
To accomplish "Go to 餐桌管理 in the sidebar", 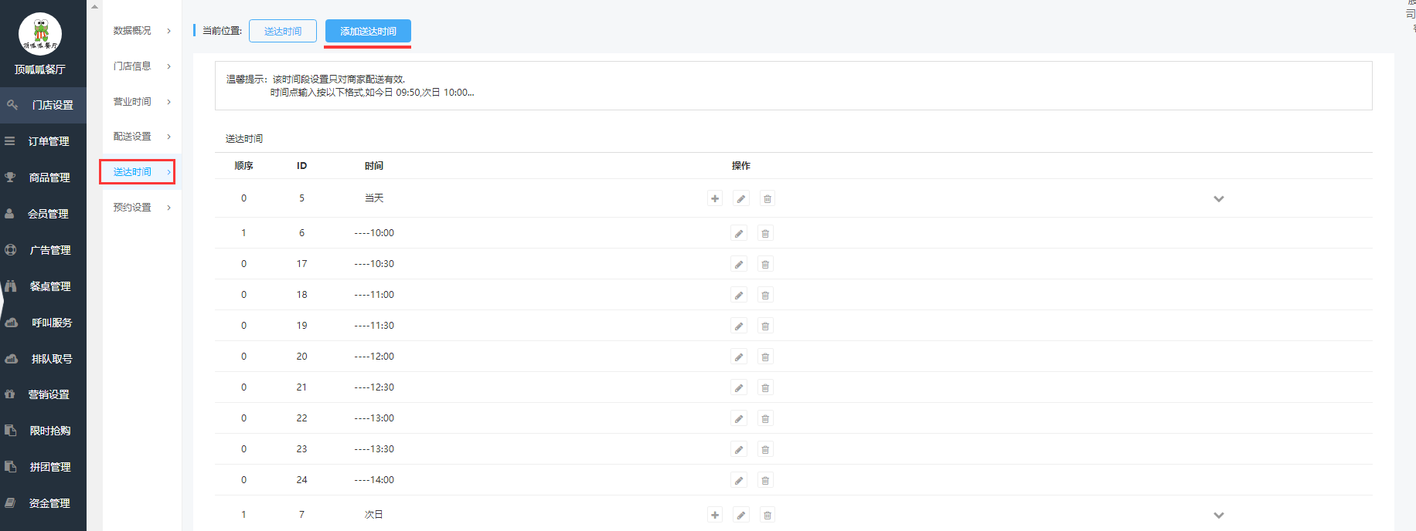I will 43,286.
